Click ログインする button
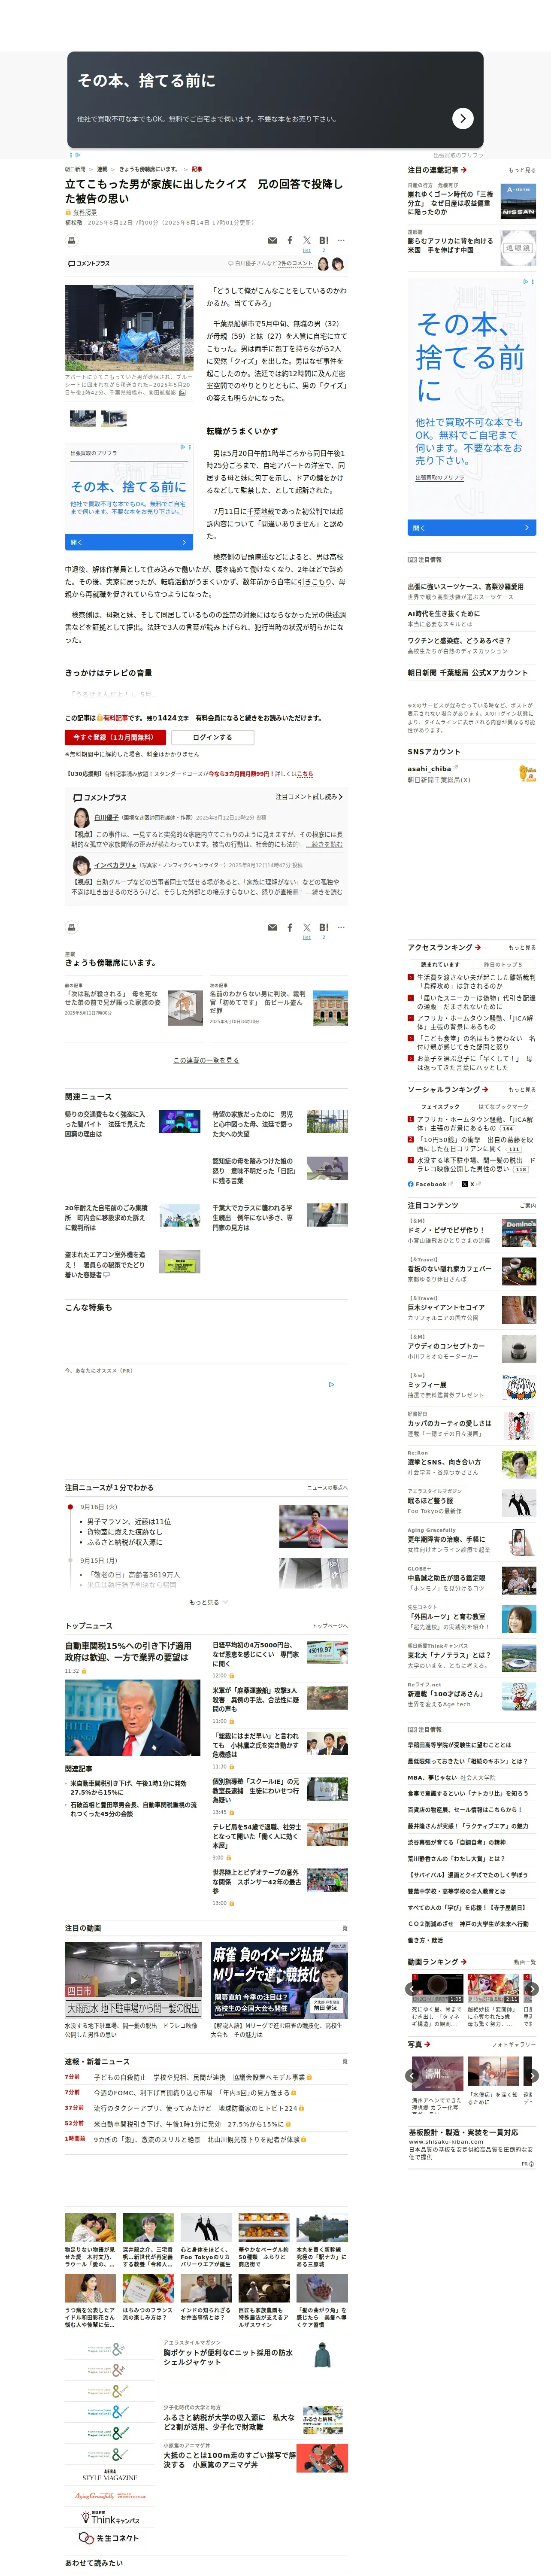Viewport: 551px width, 2576px height. pyautogui.click(x=212, y=737)
